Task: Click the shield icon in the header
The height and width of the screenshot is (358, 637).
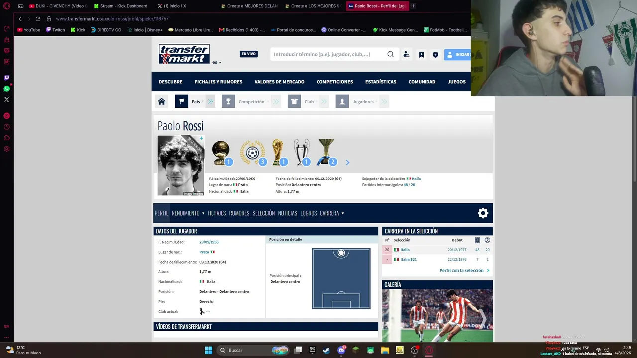Action: pyautogui.click(x=435, y=54)
